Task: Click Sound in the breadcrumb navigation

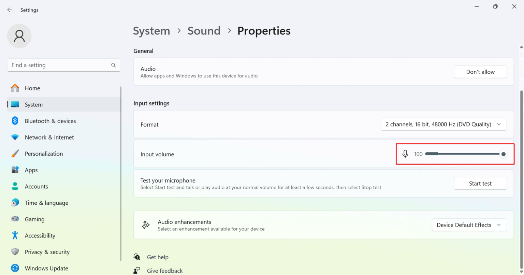Action: [x=204, y=31]
